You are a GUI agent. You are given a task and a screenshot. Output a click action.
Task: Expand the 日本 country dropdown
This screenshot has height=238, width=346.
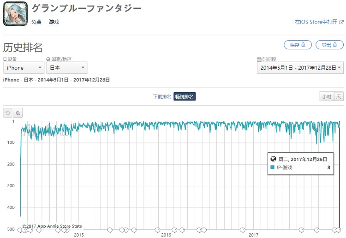coord(66,68)
